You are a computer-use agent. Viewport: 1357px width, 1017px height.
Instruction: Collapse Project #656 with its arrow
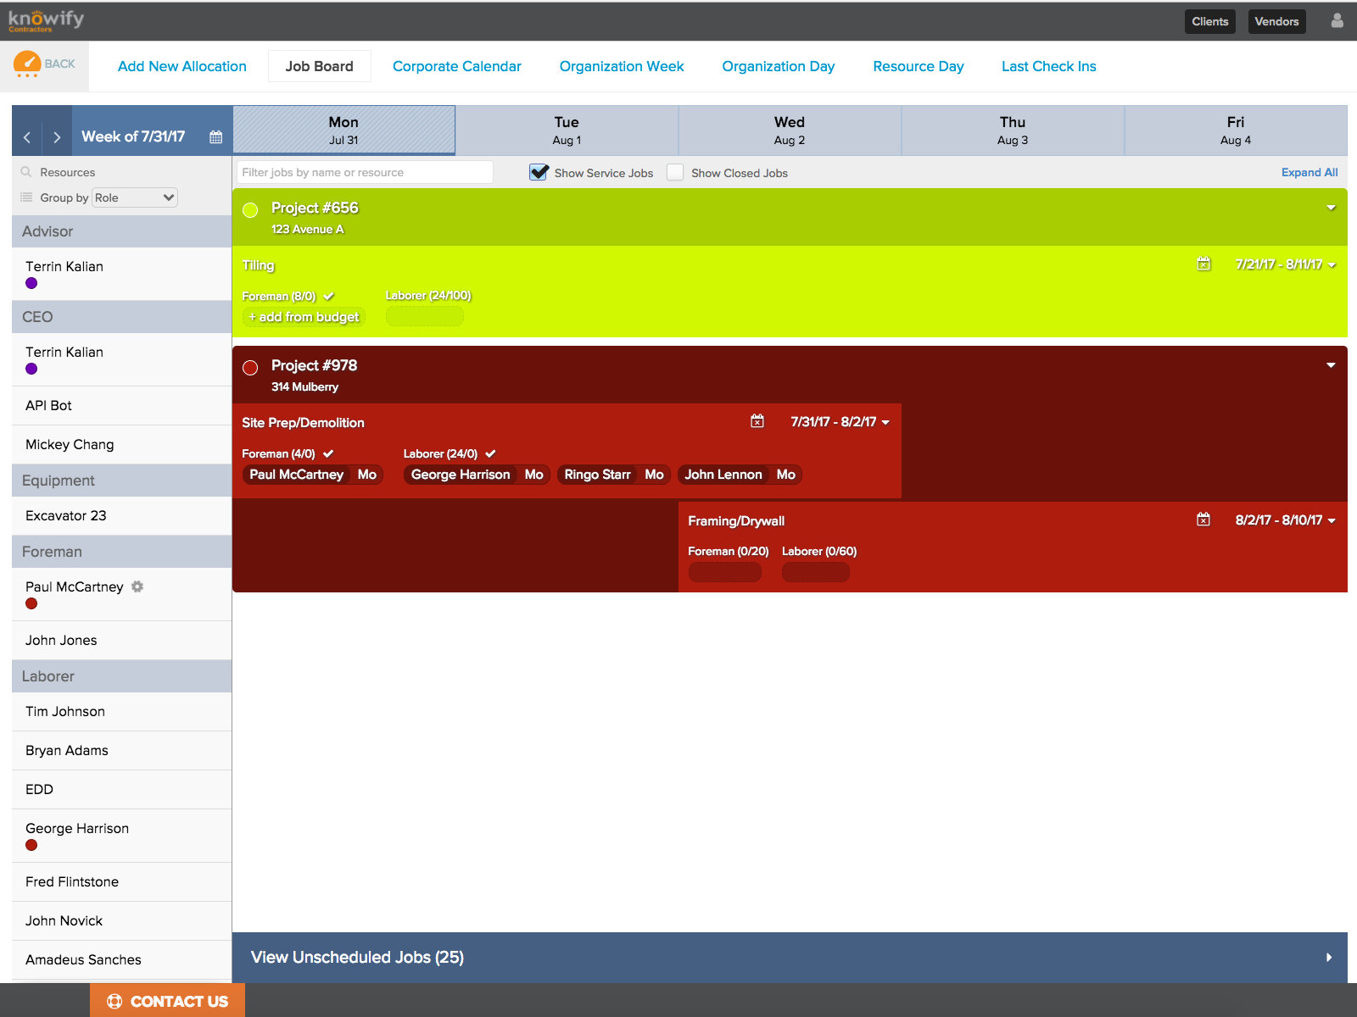(1331, 208)
